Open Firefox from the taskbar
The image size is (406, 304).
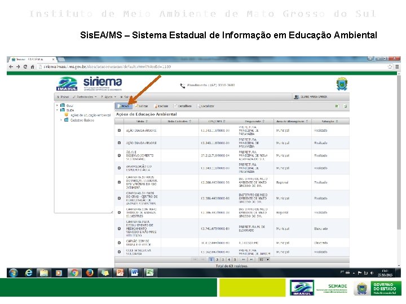pyautogui.click(x=90, y=272)
